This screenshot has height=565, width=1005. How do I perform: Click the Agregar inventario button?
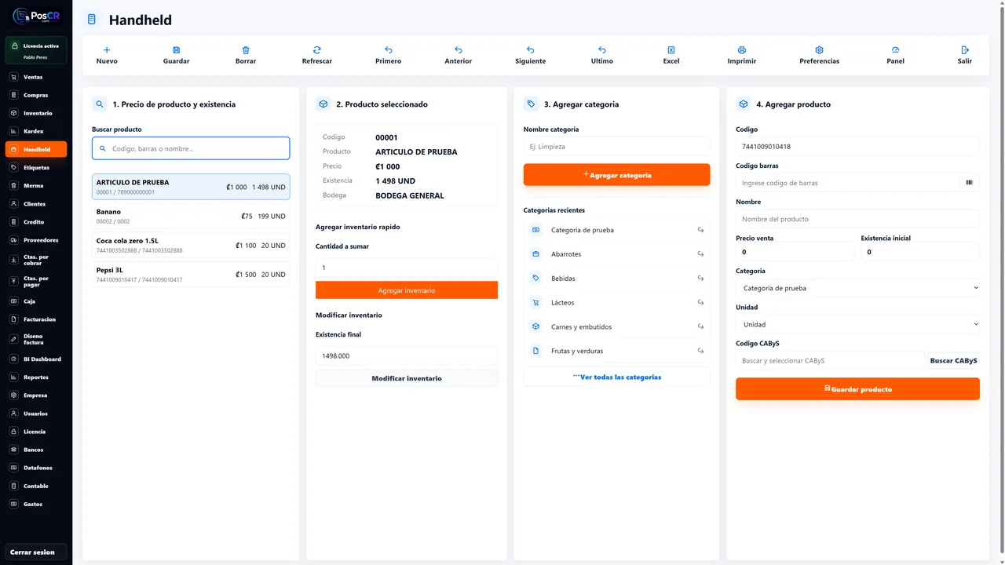pyautogui.click(x=407, y=290)
